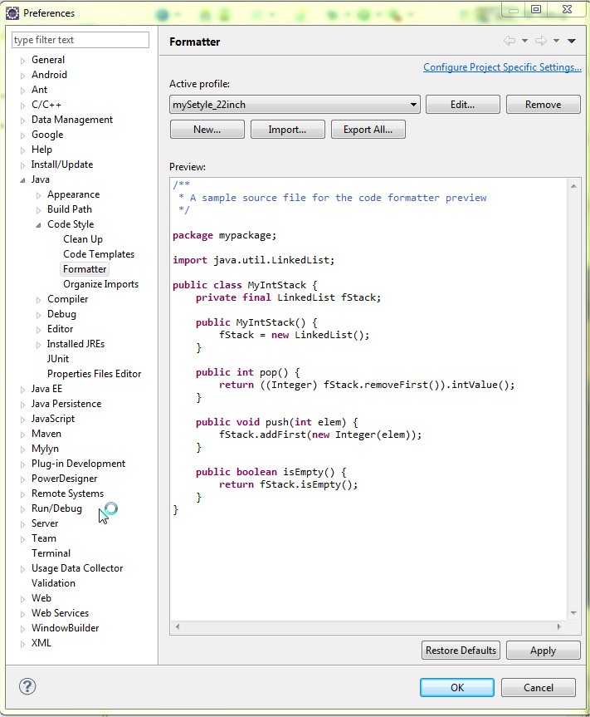Click Restore Defaults button
Viewport: 590px width, 717px height.
tap(461, 651)
